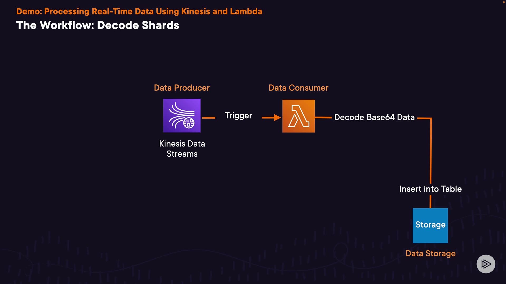Select the Data Consumer label
Screen dimensions: 506x284
[298, 88]
